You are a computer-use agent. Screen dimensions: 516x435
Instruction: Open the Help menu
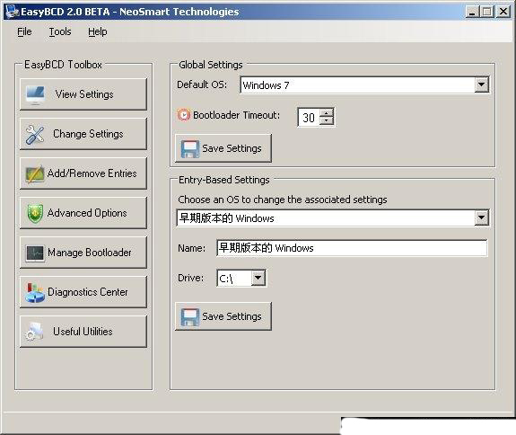(98, 31)
